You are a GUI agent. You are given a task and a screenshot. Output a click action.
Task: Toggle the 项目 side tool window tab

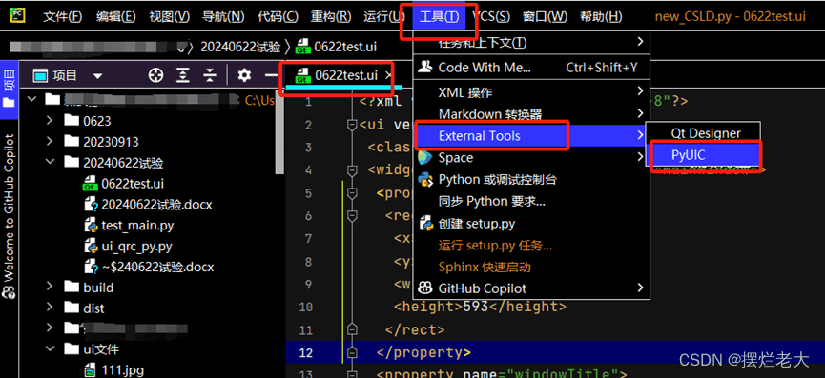9,89
